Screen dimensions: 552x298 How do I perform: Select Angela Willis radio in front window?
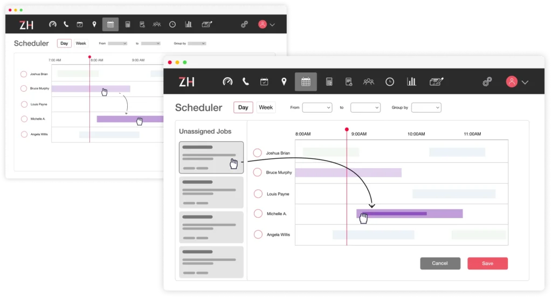[x=258, y=234]
